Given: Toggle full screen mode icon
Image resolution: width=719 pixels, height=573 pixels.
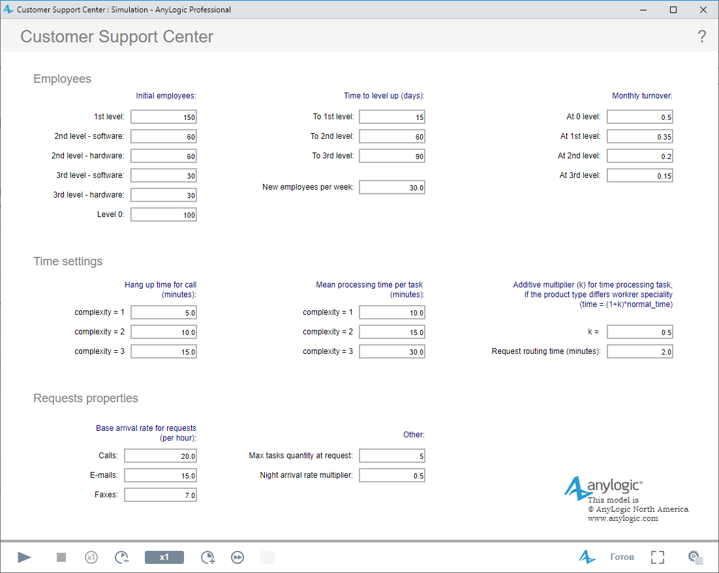Looking at the screenshot, I should coord(658,557).
